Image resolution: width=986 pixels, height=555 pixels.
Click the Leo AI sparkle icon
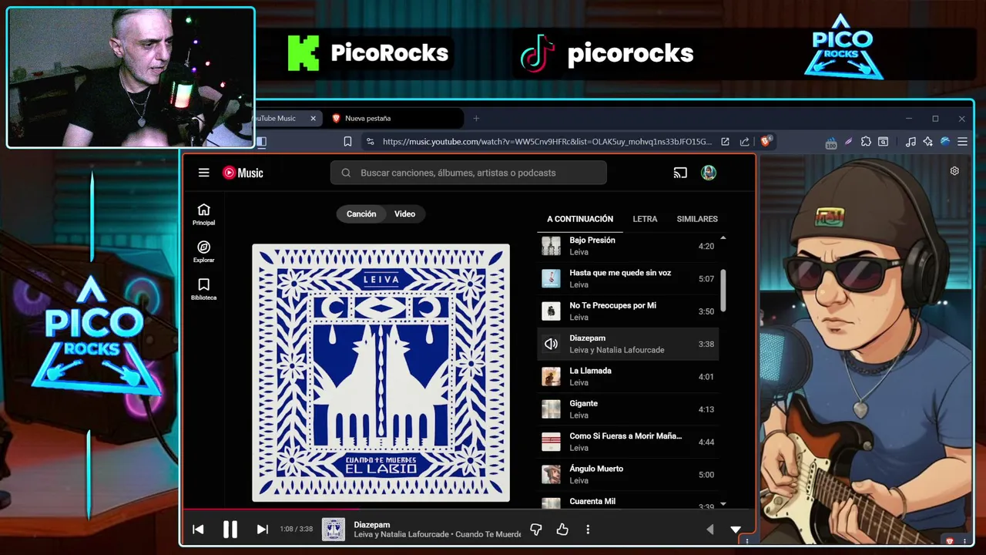click(927, 142)
